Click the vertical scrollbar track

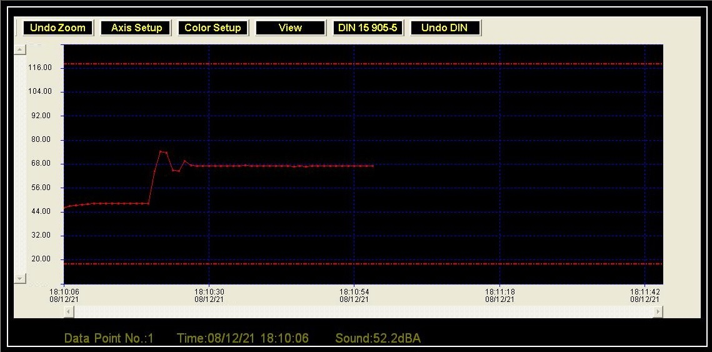20,164
